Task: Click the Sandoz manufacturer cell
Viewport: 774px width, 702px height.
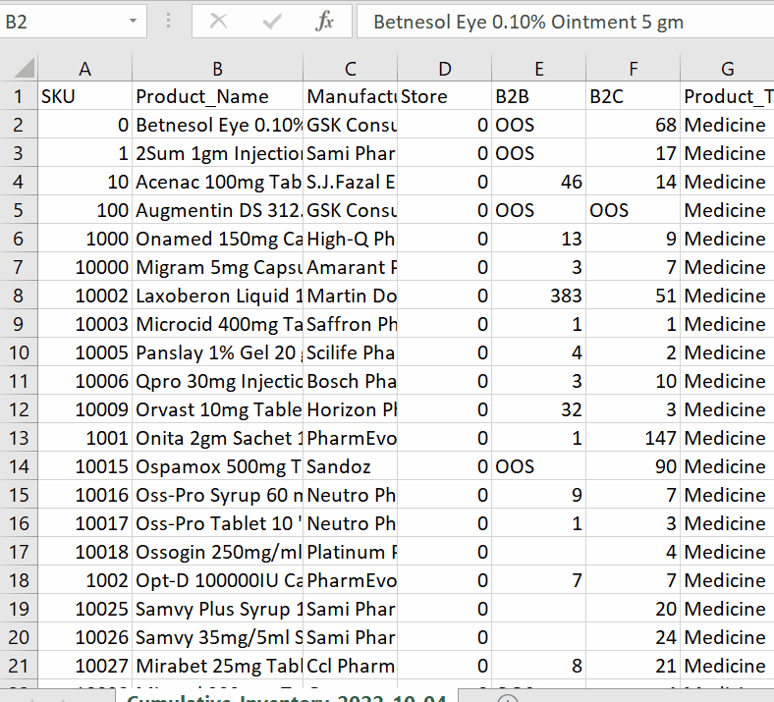Action: [350, 466]
